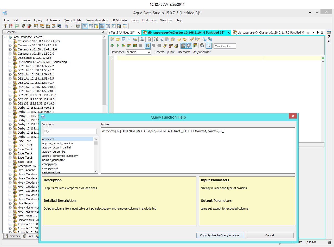The image size is (334, 247).
Task: Click the tab list button at the tab bar's right end
Action: (322, 32)
